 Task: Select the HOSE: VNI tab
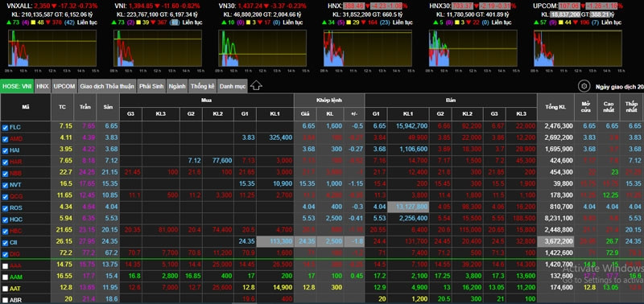click(x=17, y=86)
